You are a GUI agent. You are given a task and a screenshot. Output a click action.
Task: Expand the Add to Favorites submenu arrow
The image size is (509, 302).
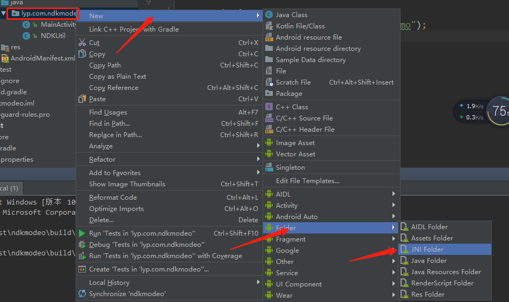258,172
